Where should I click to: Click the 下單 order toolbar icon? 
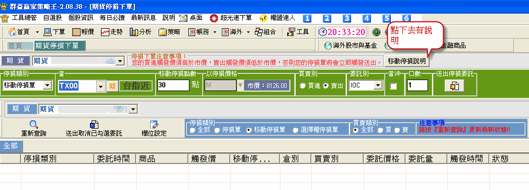(x=54, y=32)
